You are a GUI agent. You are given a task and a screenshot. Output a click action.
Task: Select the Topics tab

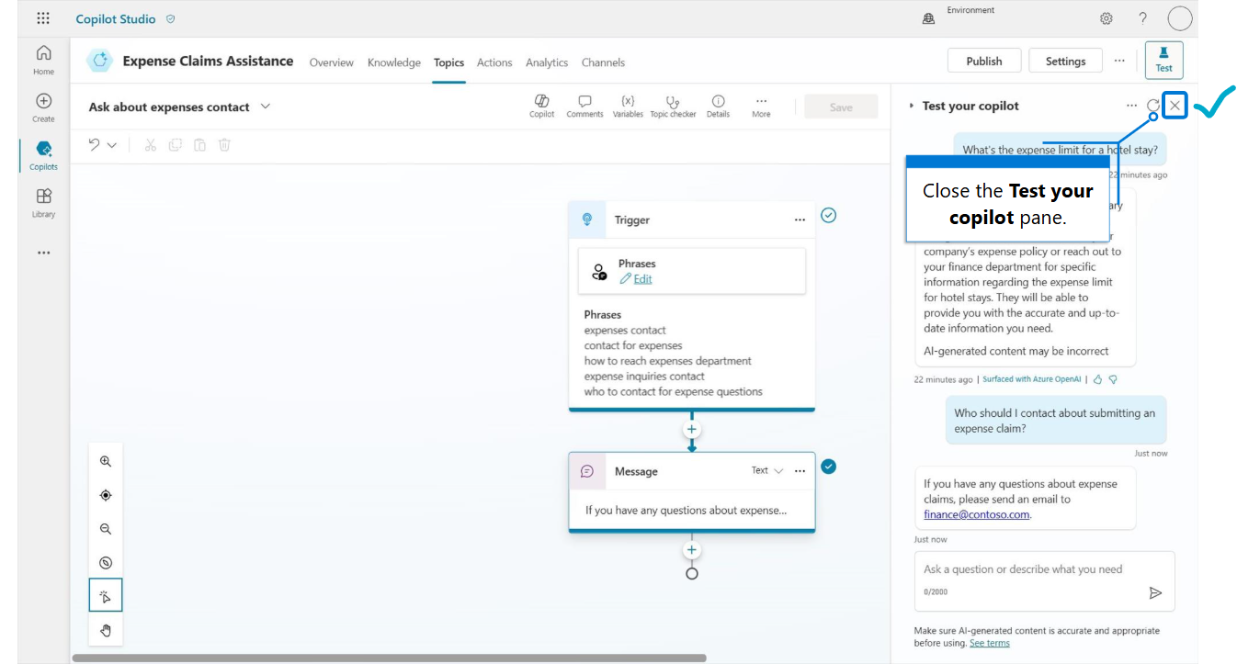449,62
